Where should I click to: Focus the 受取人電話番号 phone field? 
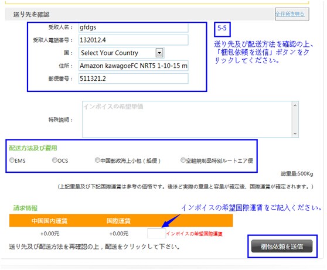click(133, 40)
